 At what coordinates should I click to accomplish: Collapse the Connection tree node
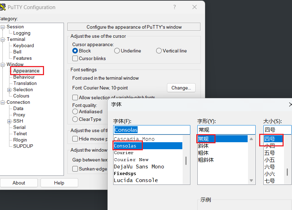(2, 102)
